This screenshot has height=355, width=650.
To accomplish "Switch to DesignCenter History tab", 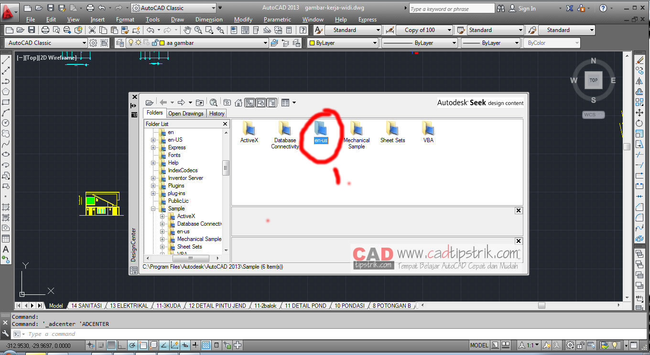I will pyautogui.click(x=217, y=114).
